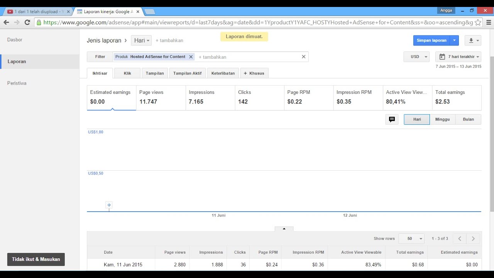This screenshot has width=494, height=278.
Task: Reload the AdSense page
Action: pyautogui.click(x=27, y=22)
